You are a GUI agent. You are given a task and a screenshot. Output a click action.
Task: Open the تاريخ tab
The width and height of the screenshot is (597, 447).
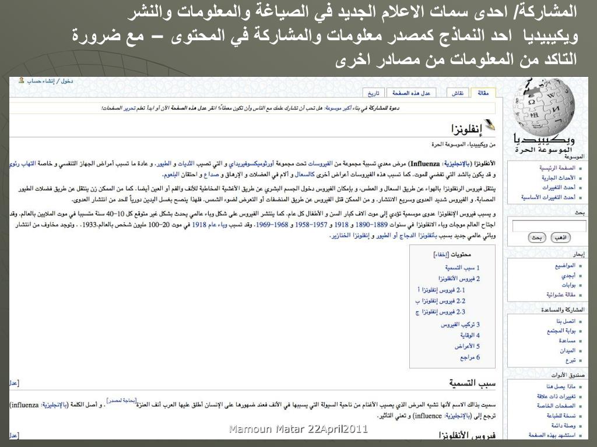click(x=374, y=93)
